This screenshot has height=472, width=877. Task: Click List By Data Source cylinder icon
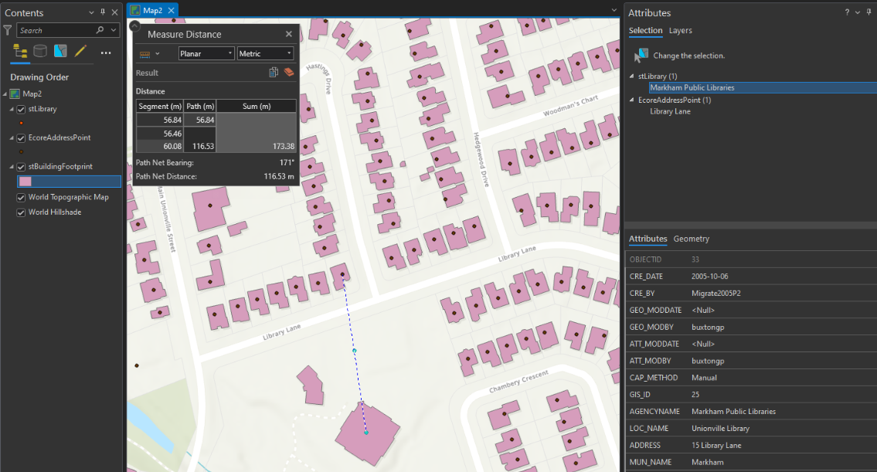pyautogui.click(x=39, y=52)
